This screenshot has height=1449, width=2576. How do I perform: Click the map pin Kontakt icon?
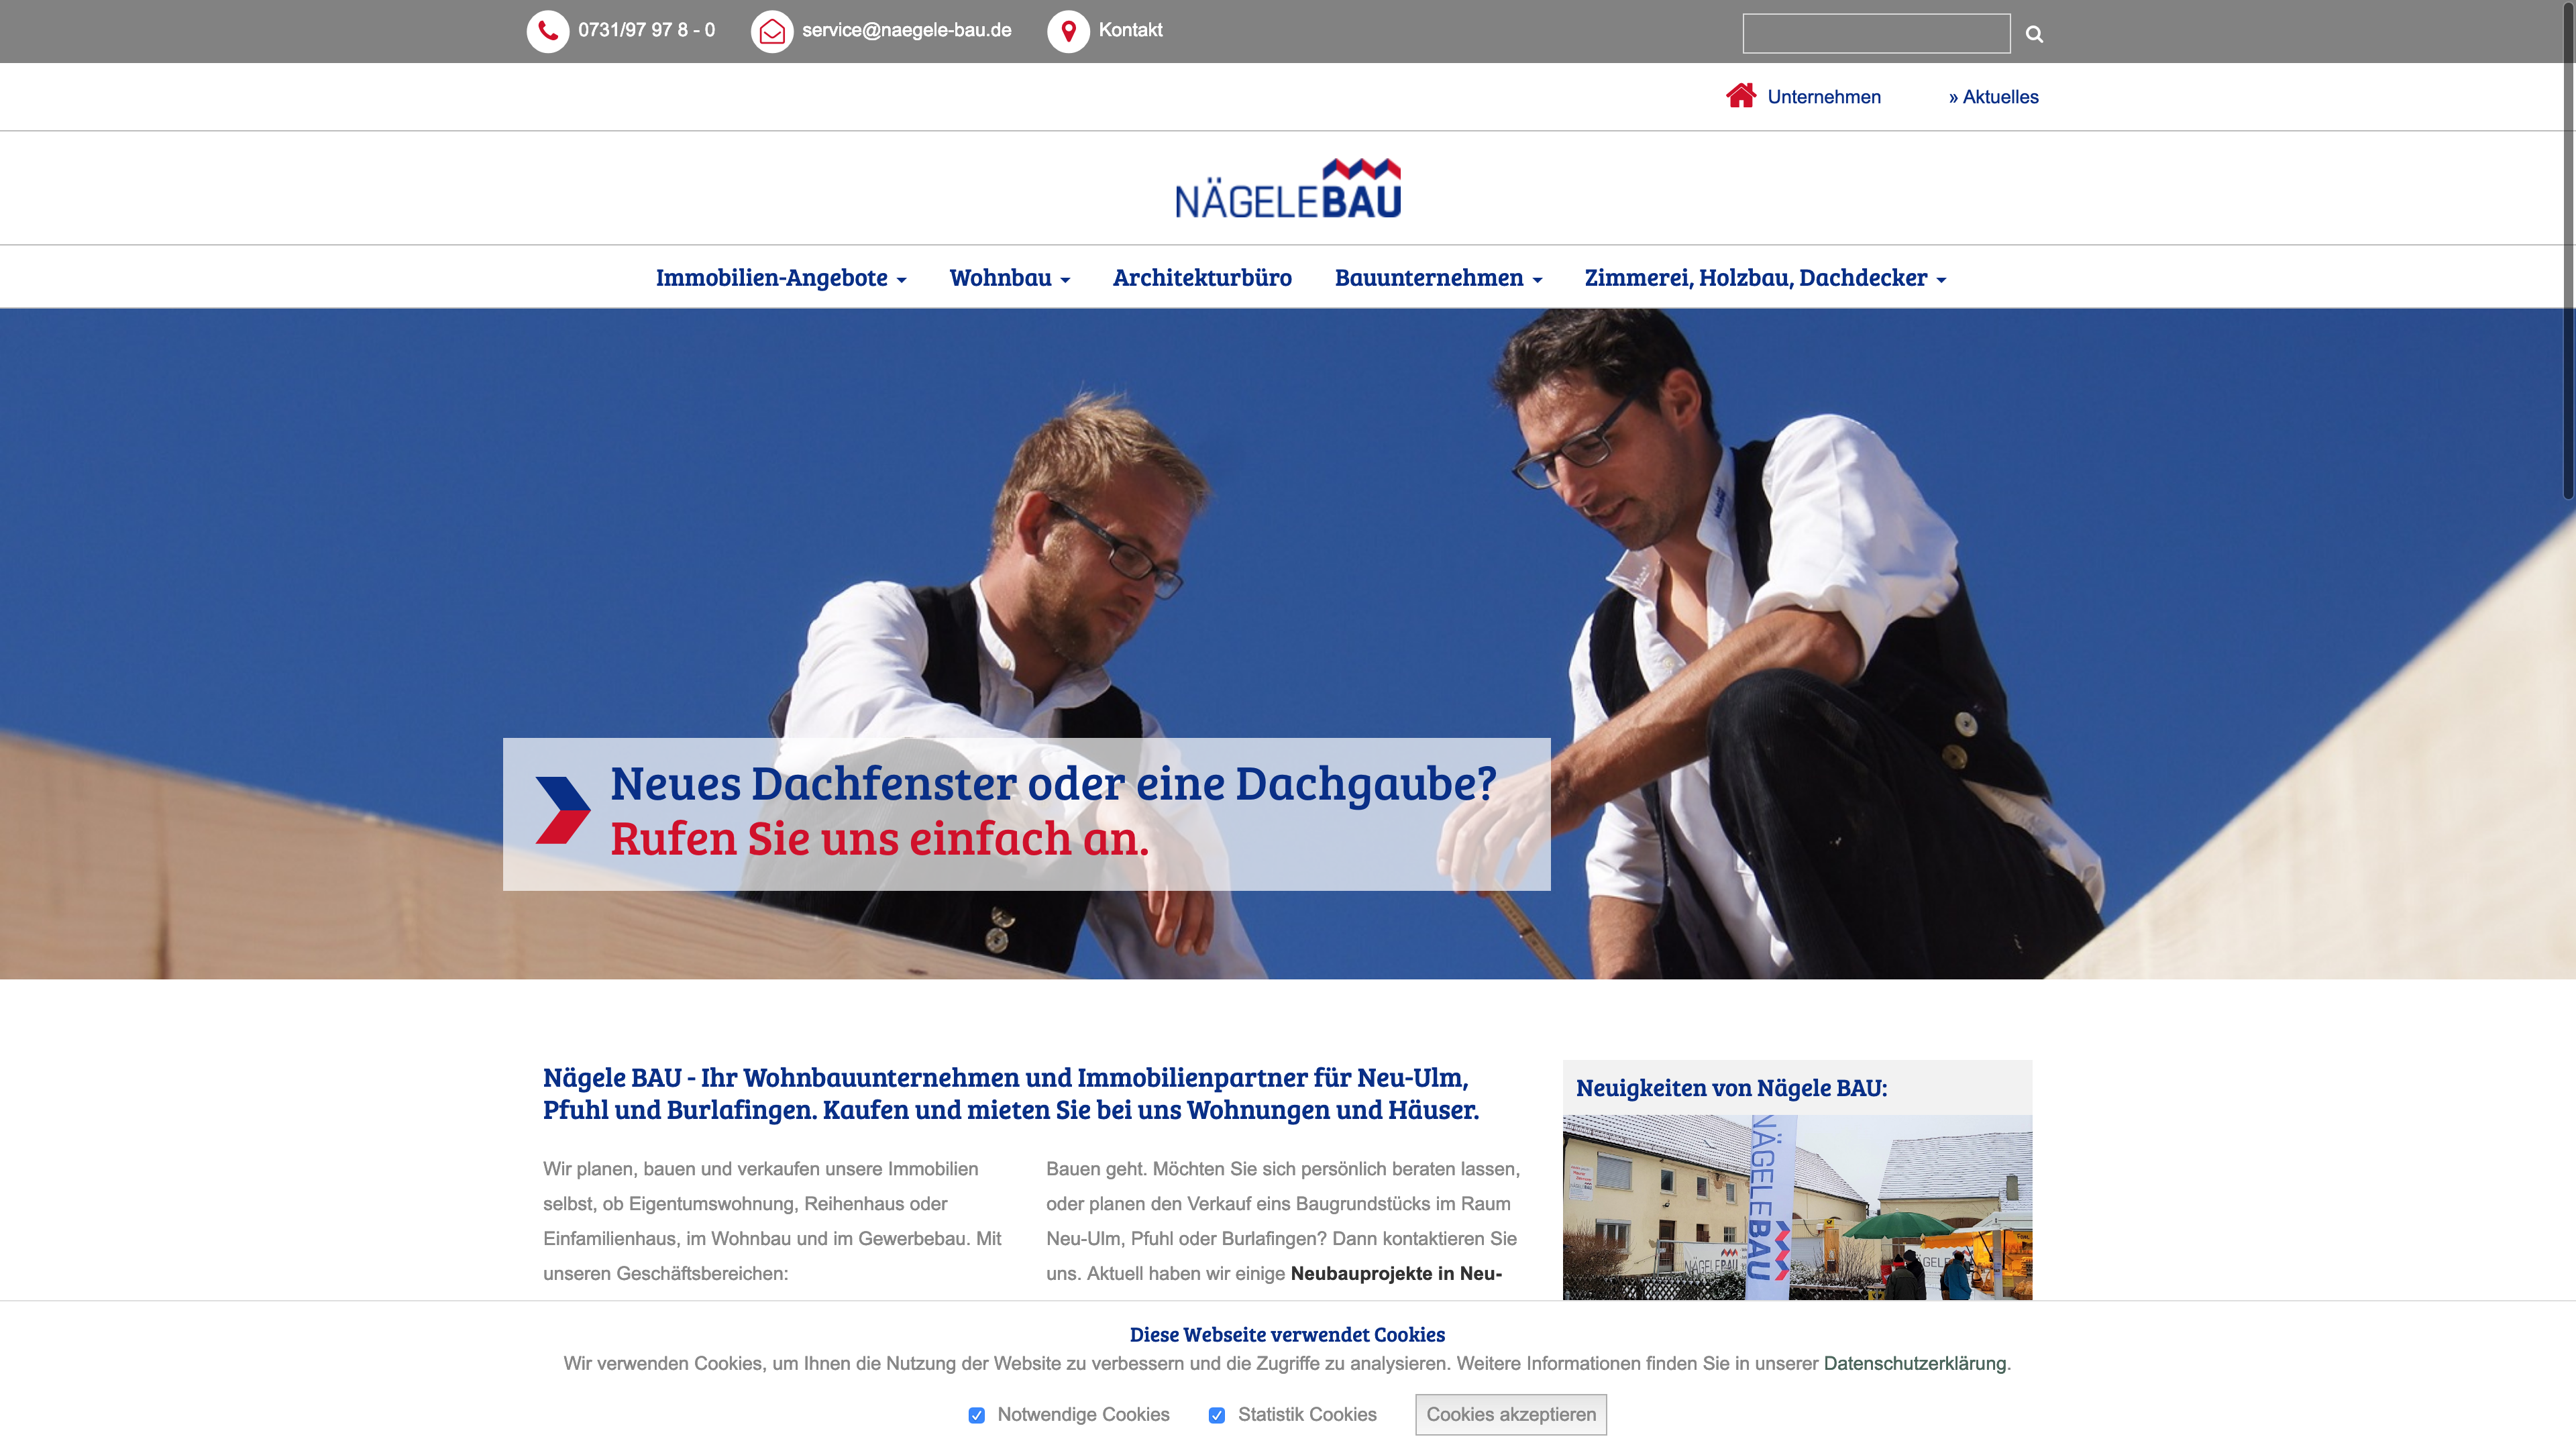[x=1068, y=31]
